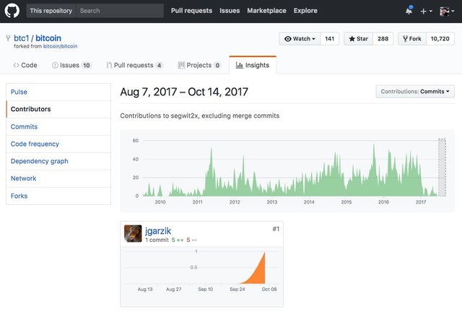Click the Projects tab board icon
This screenshot has height=314, width=462.
181,66
